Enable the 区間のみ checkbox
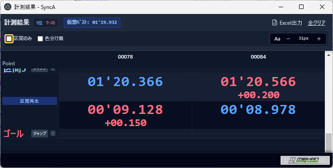Image resolution: width=333 pixels, height=168 pixels. click(x=9, y=39)
